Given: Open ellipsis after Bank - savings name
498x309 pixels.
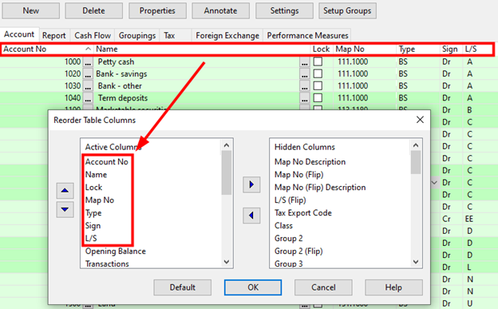Looking at the screenshot, I should click(x=305, y=73).
